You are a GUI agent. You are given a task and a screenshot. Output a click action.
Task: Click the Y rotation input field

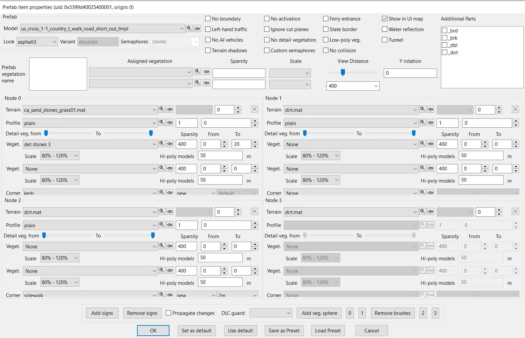(x=410, y=73)
